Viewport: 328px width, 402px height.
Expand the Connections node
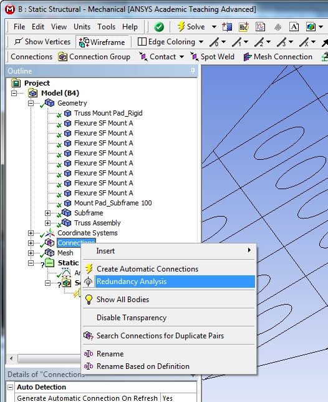31,243
